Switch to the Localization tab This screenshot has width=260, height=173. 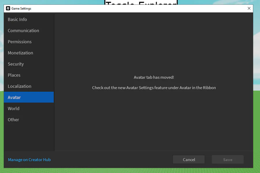point(29,86)
